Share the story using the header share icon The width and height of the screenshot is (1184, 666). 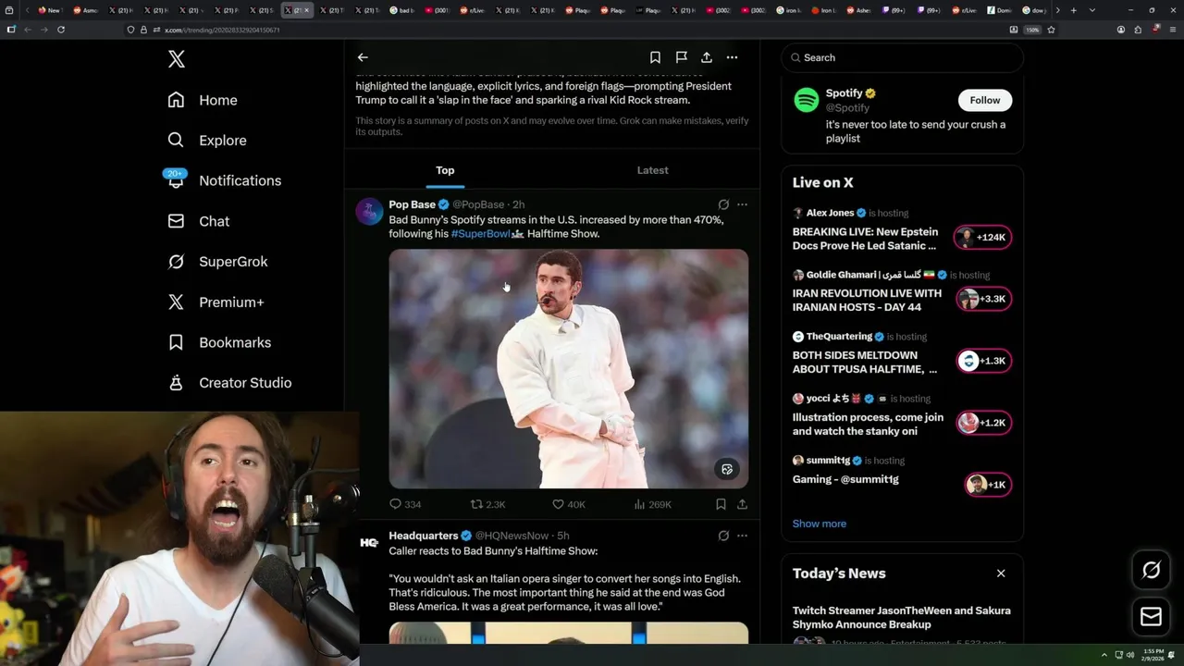707,57
